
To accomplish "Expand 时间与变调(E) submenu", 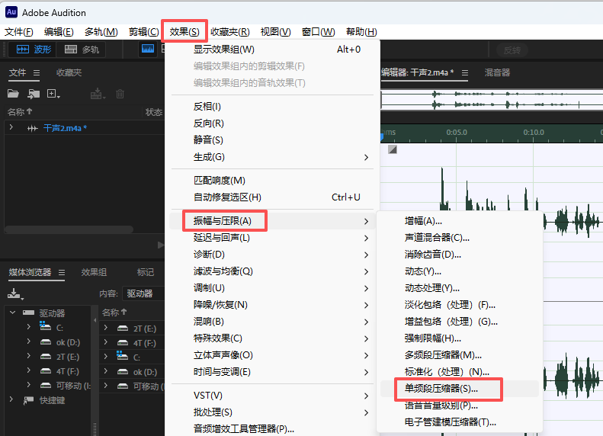I will [272, 372].
